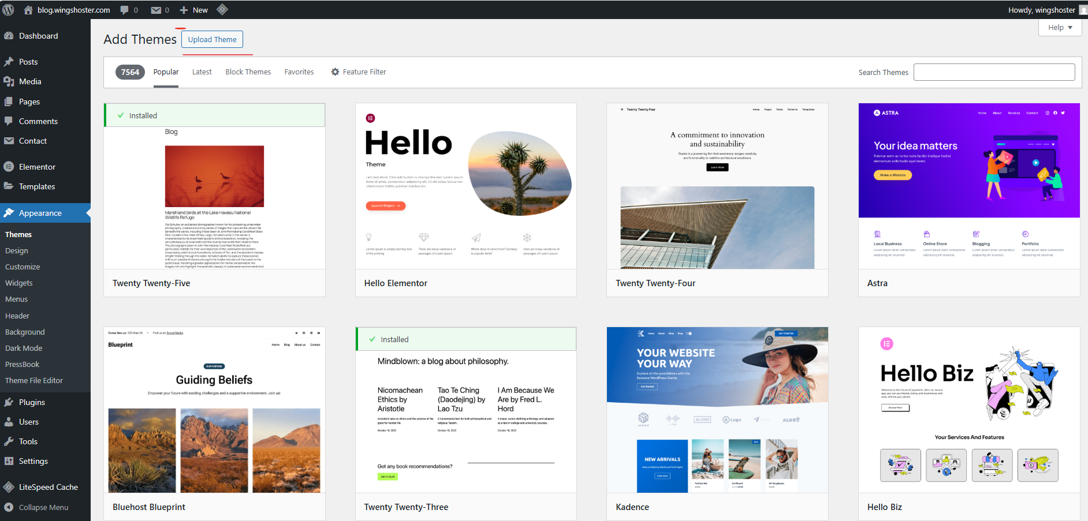Switch to the Block Themes tab
The width and height of the screenshot is (1088, 521).
click(248, 72)
